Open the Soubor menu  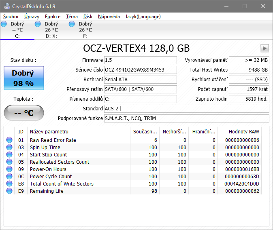pyautogui.click(x=11, y=17)
